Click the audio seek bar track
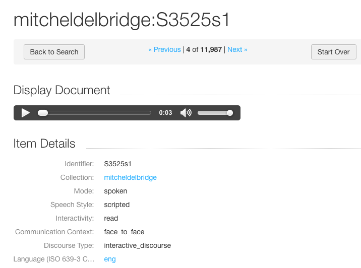Viewport: 361px width, 268px height. [94, 113]
